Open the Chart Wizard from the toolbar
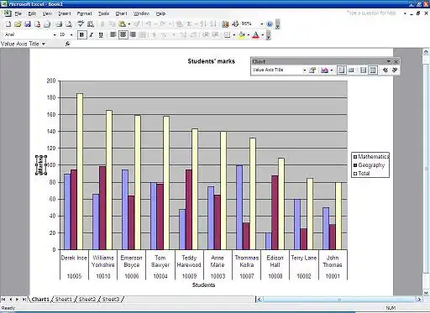This screenshot has width=430, height=313. click(x=225, y=24)
